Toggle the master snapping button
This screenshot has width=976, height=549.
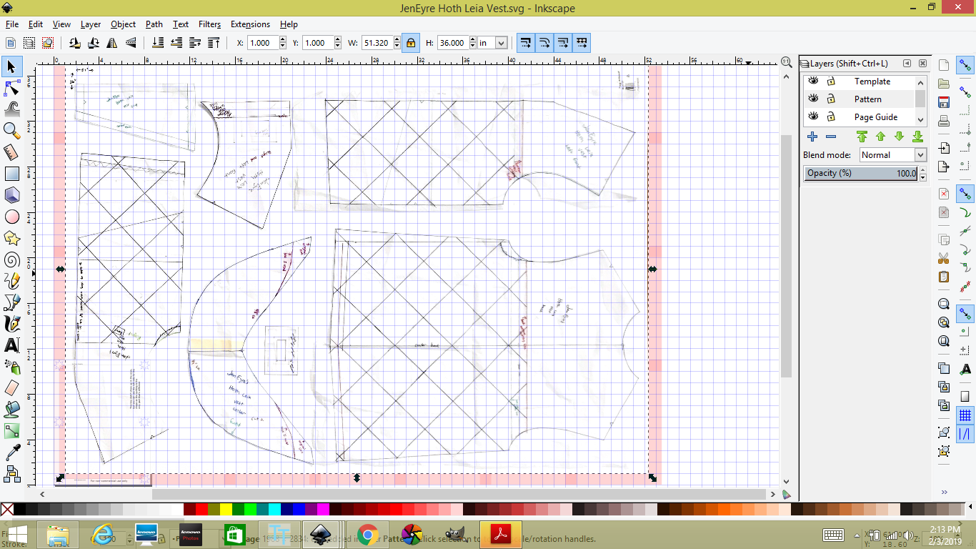pyautogui.click(x=965, y=66)
